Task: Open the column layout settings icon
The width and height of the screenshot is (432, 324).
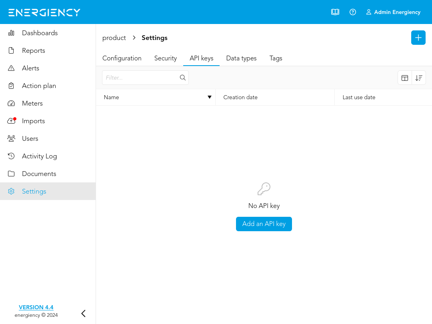Action: coord(405,78)
